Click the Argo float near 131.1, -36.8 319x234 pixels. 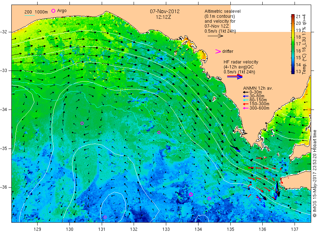point(105,217)
